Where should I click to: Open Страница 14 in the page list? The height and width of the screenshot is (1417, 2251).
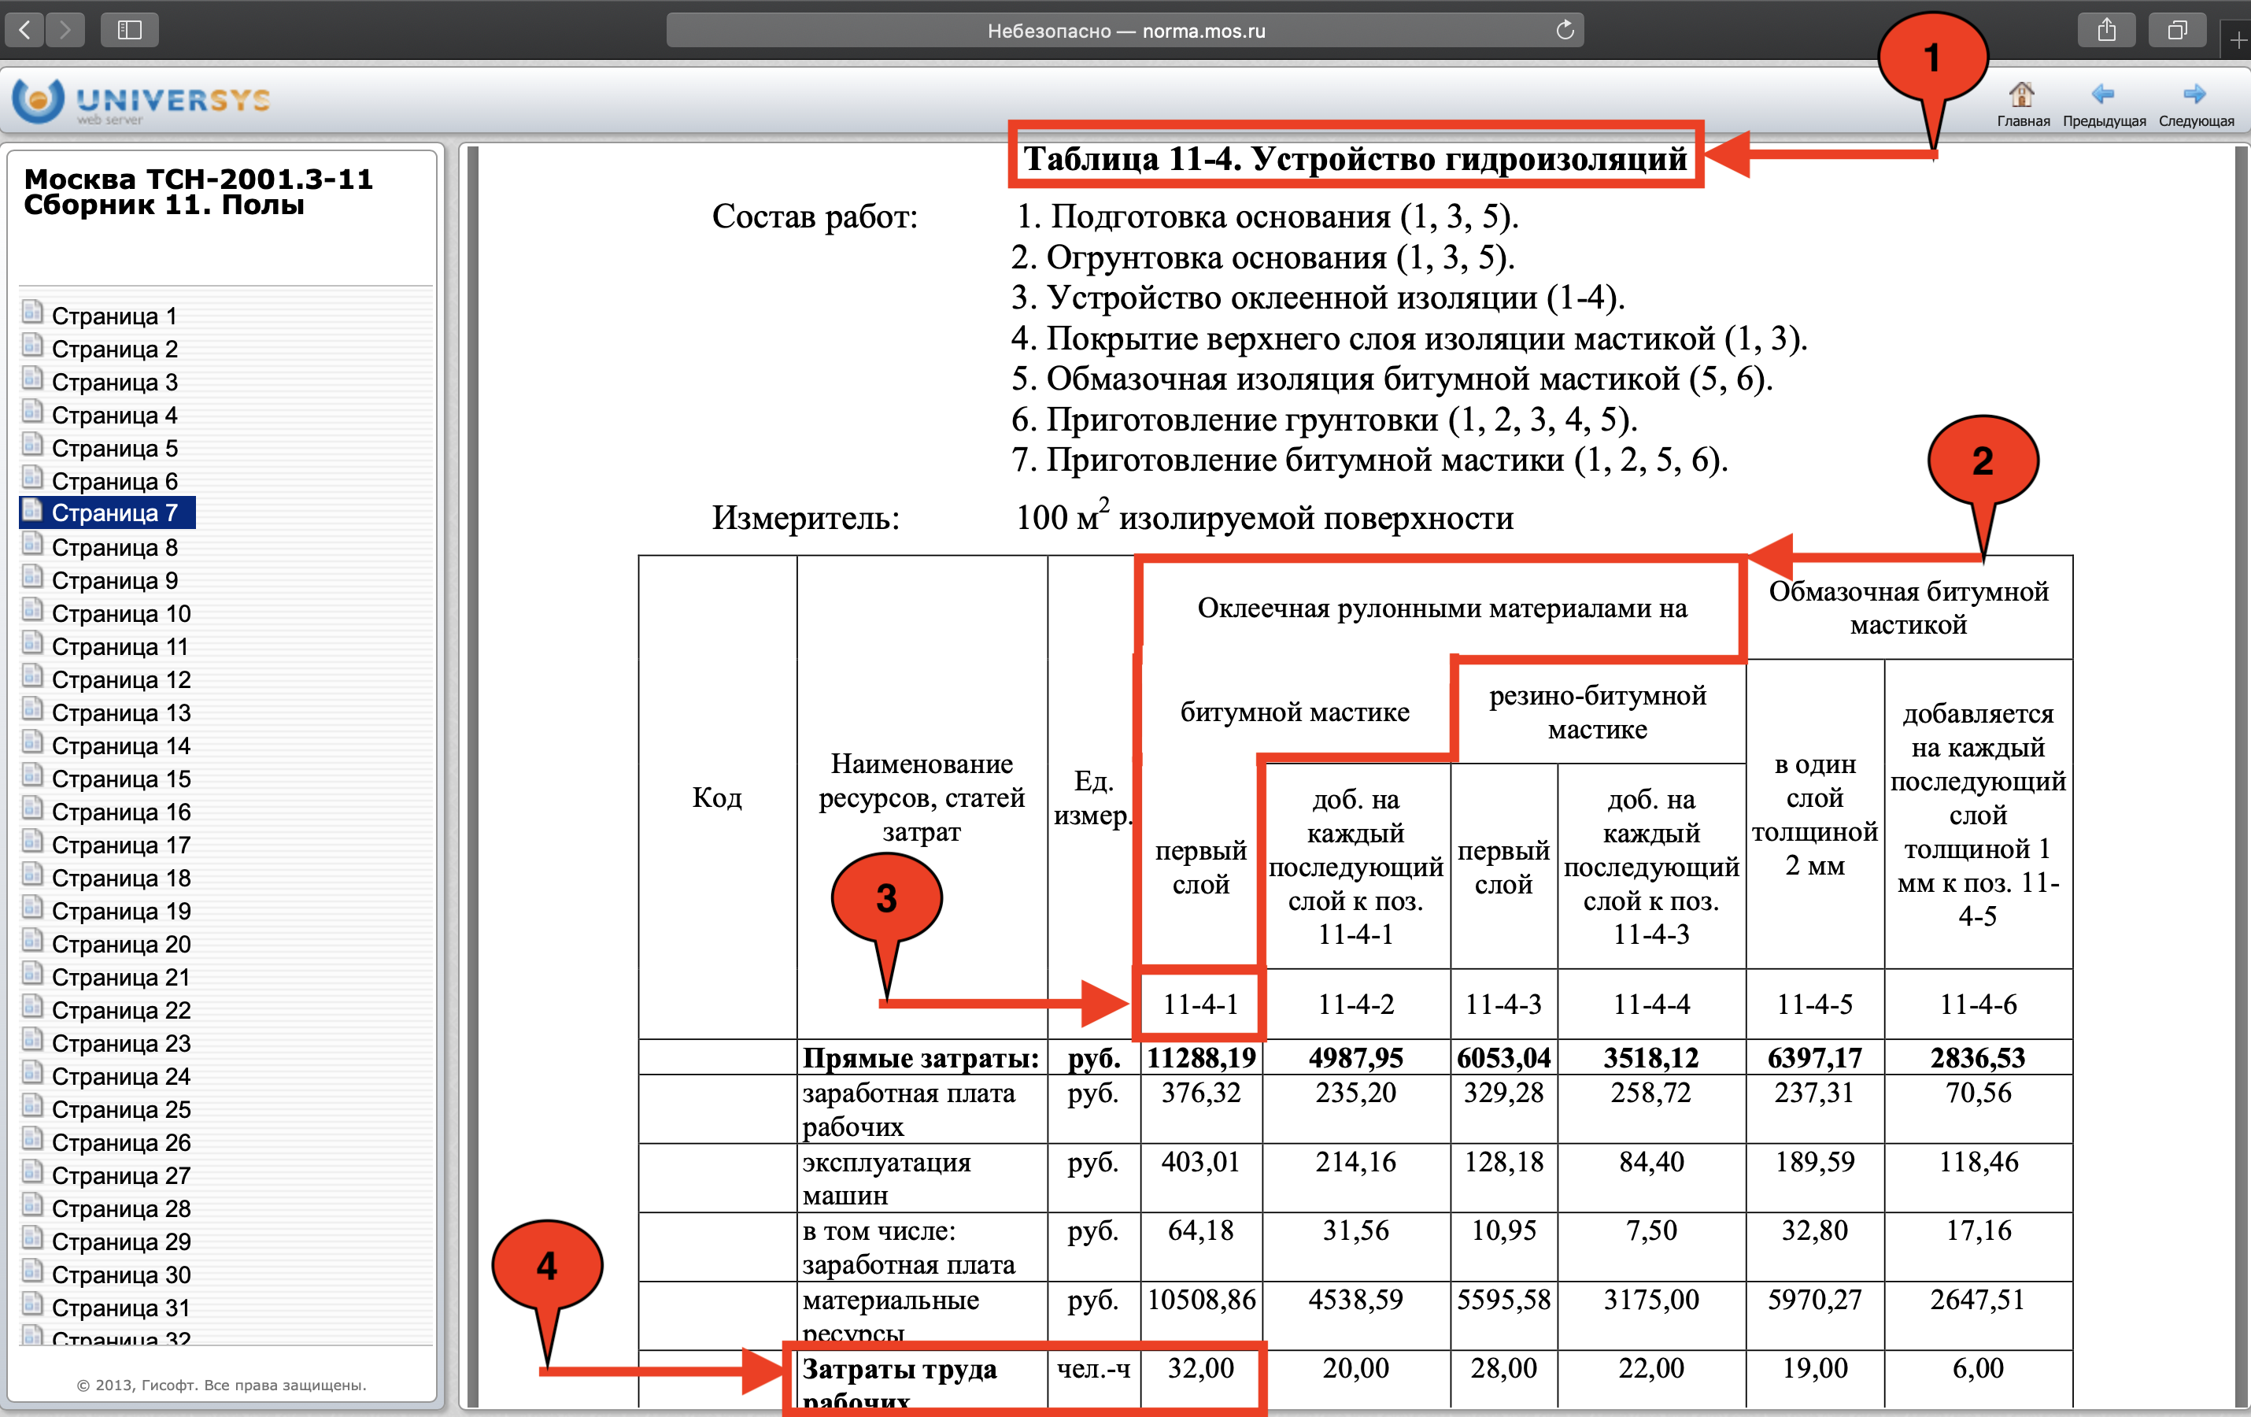[x=120, y=745]
